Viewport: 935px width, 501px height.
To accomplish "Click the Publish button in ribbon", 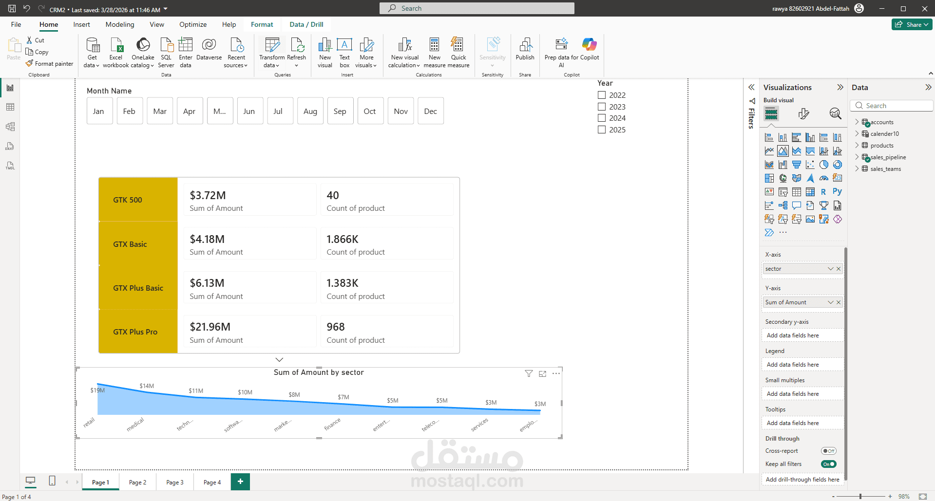I will tap(525, 49).
